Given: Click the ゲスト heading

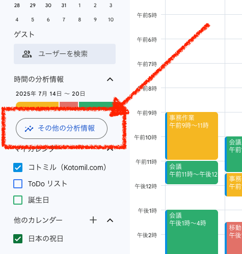Looking at the screenshot, I should tap(24, 35).
